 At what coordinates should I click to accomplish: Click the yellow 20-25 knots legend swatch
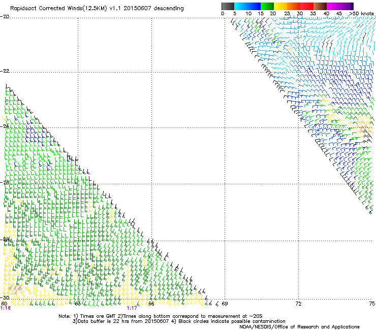click(280, 6)
